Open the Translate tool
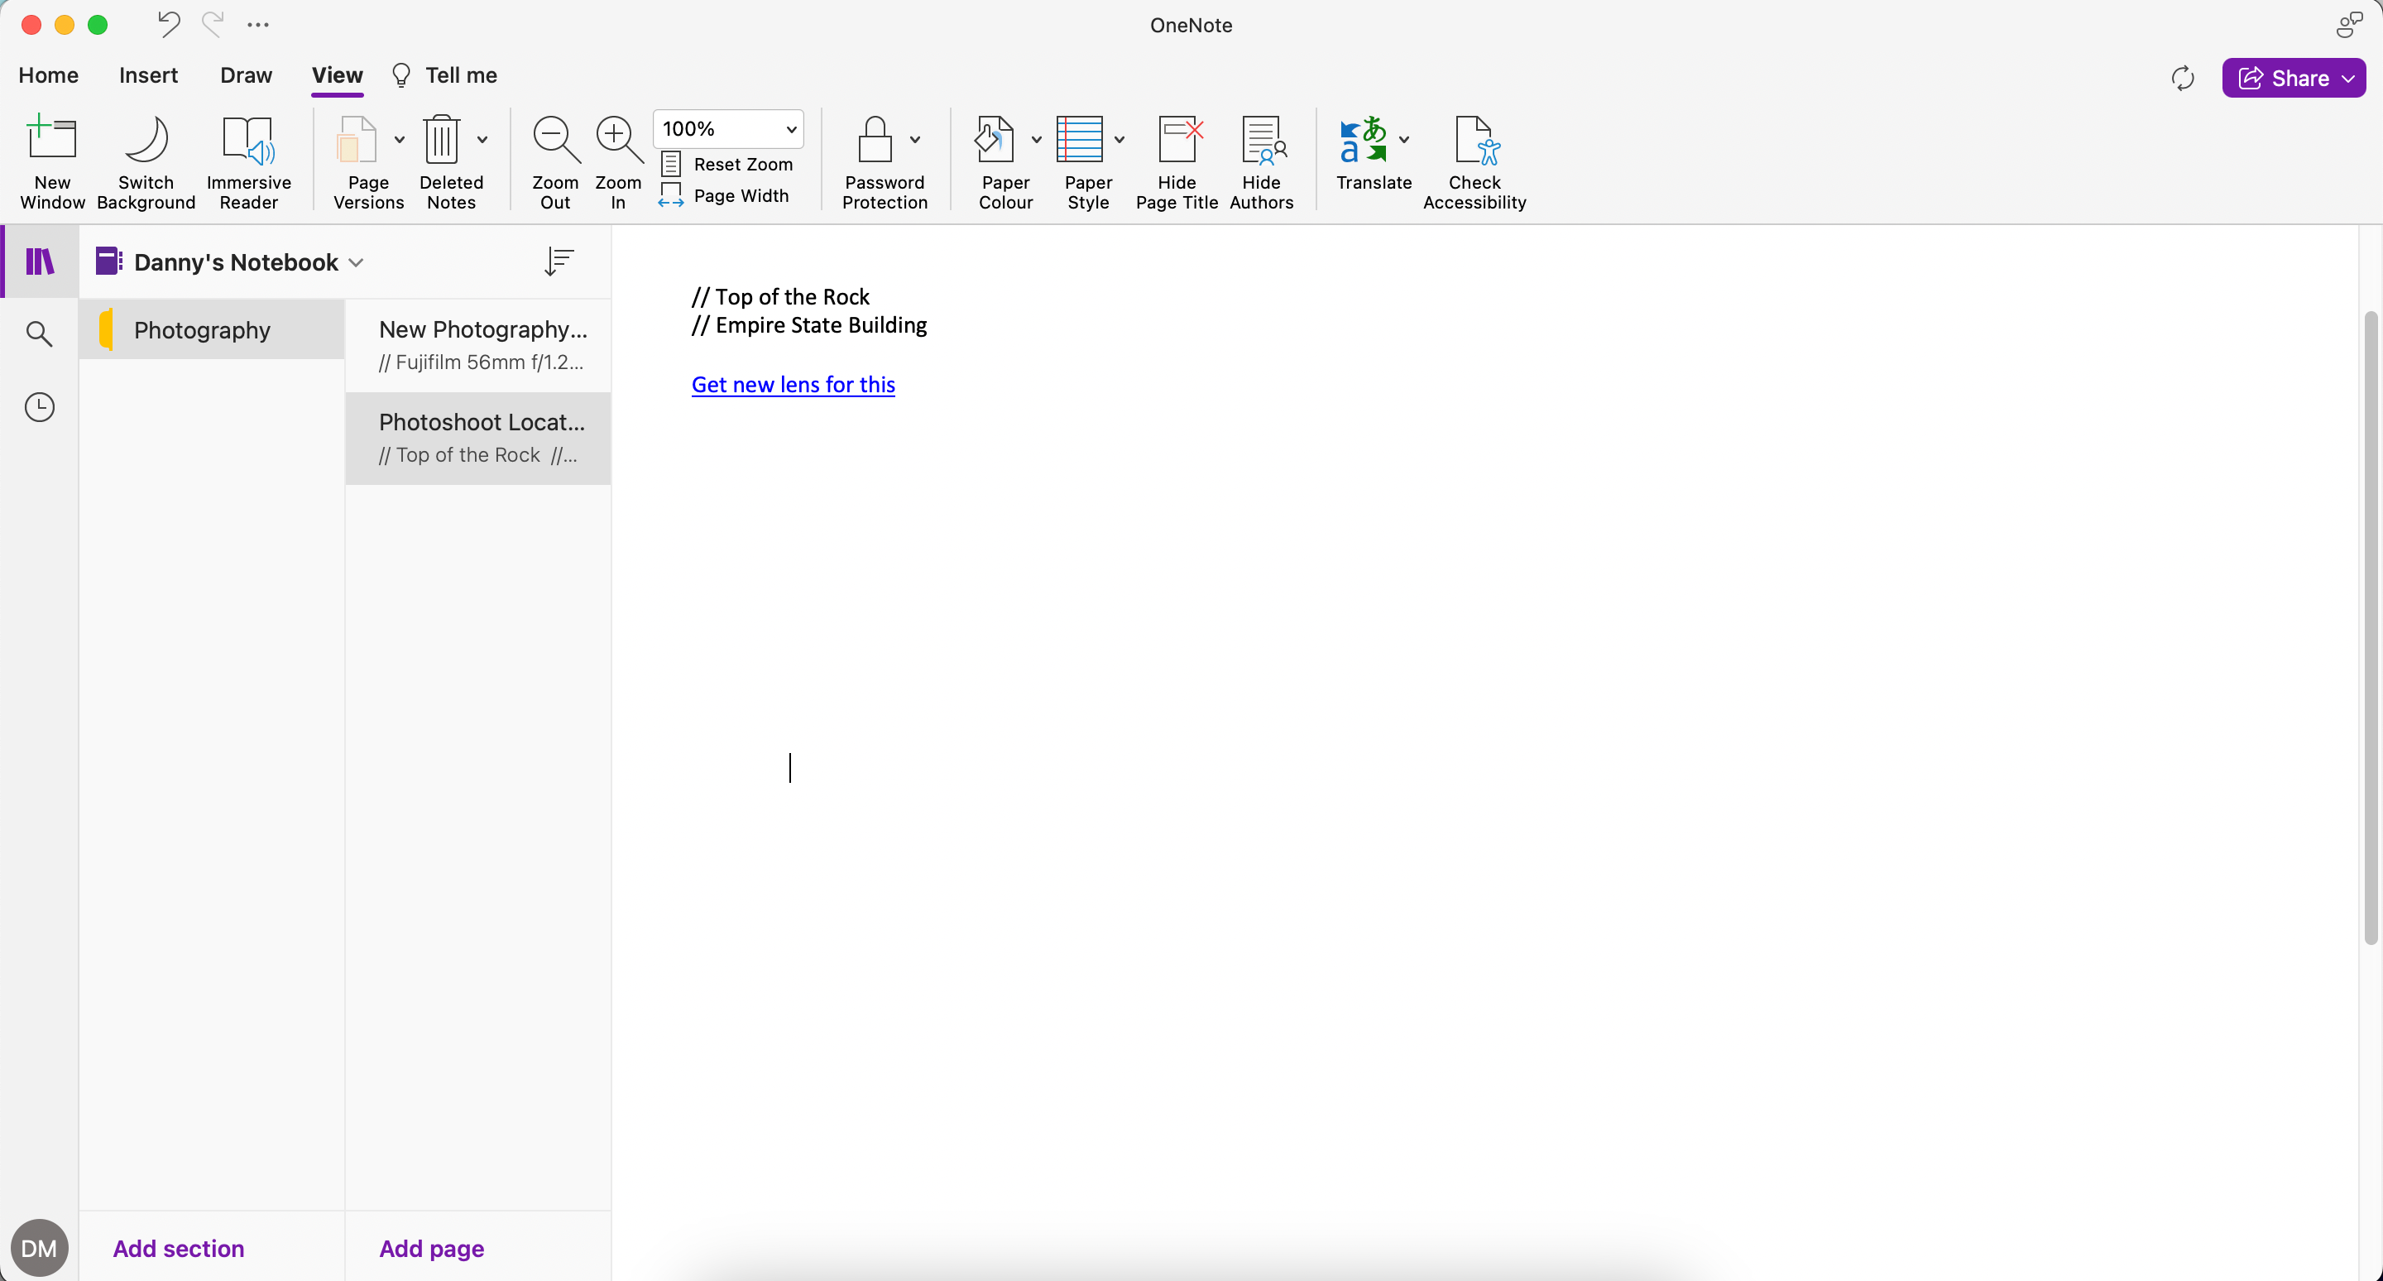Viewport: 2383px width, 1281px height. point(1372,162)
